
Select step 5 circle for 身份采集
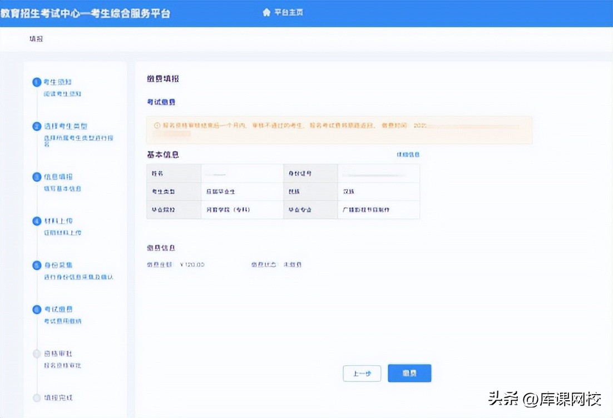[37, 265]
